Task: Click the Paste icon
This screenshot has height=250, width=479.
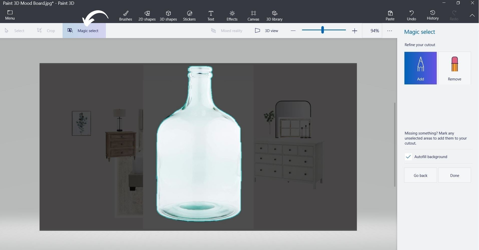Action: click(x=390, y=16)
